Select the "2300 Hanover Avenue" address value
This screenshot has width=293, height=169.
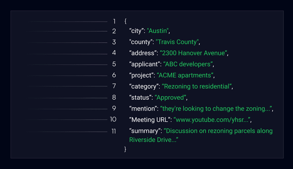click(193, 53)
